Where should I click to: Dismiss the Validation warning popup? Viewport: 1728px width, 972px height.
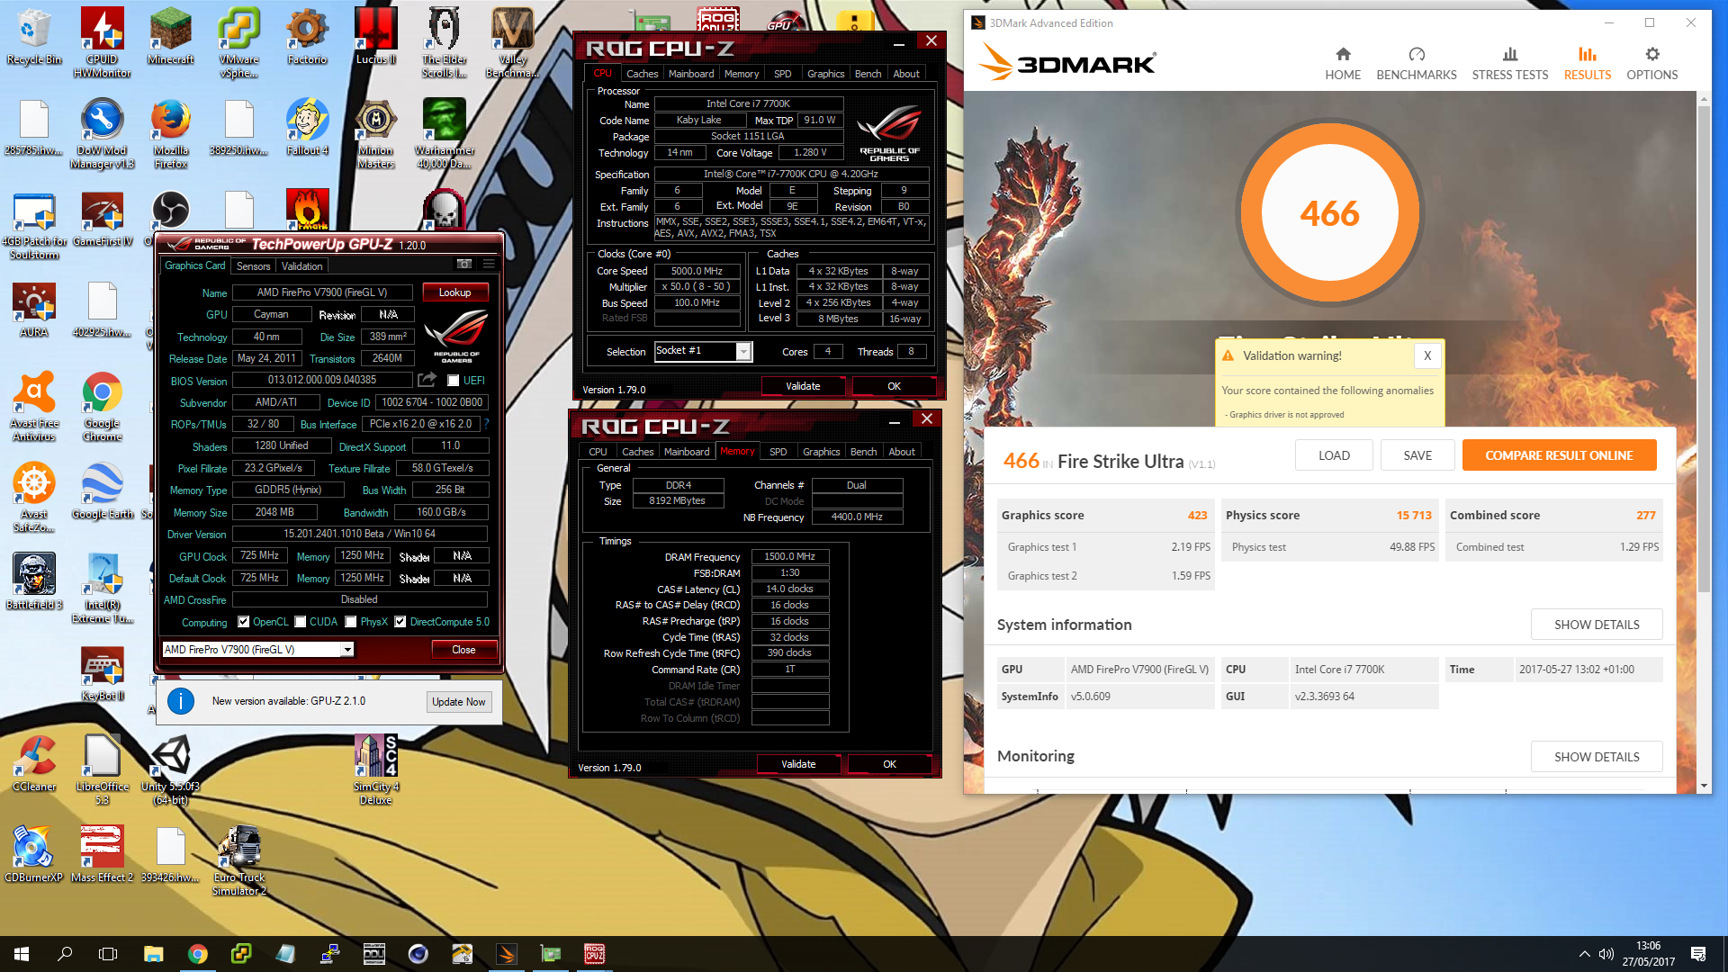(1427, 355)
